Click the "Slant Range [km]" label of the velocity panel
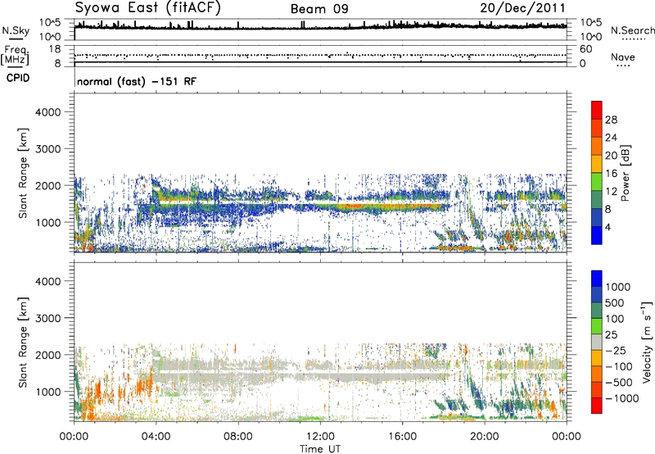 point(23,343)
